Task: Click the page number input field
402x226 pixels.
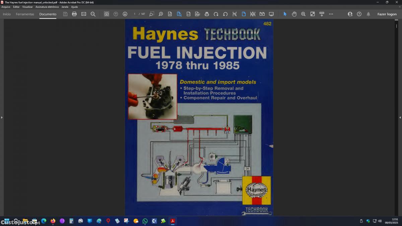Action: 135,14
